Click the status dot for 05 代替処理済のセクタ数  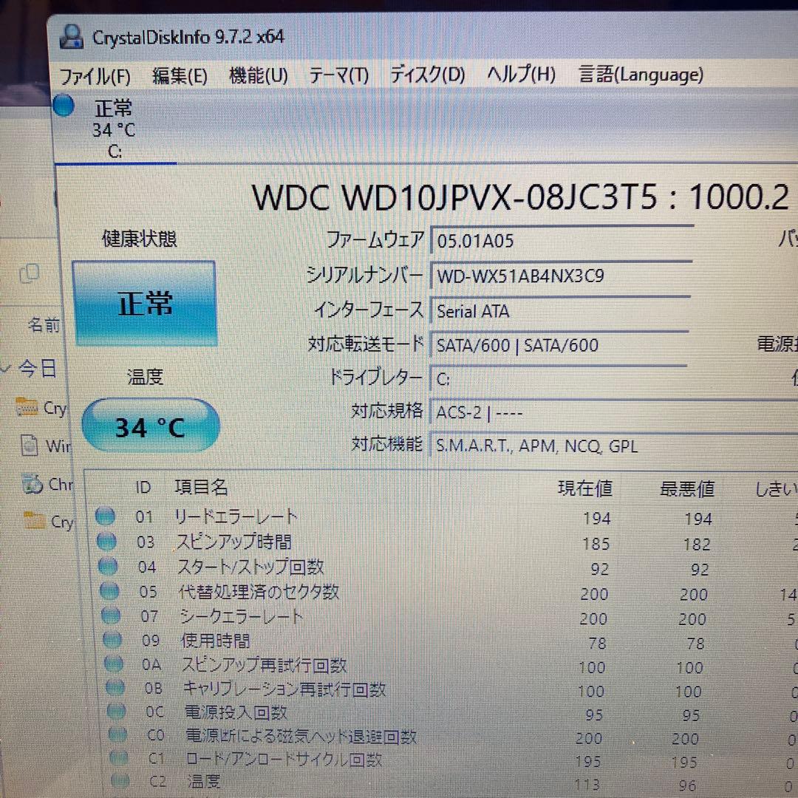109,591
